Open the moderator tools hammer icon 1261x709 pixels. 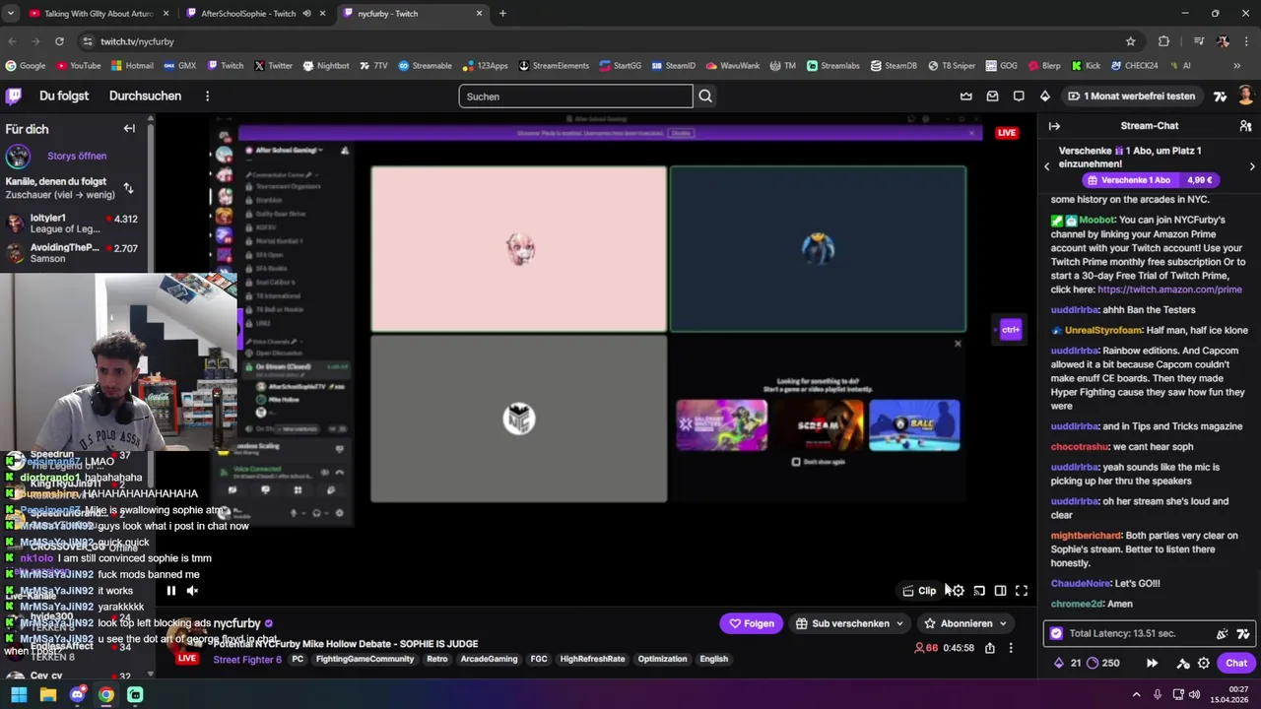[1183, 664]
